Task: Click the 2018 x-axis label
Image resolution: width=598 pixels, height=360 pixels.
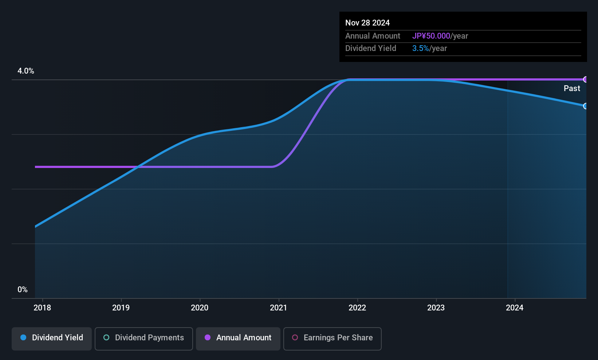Action: tap(42, 308)
